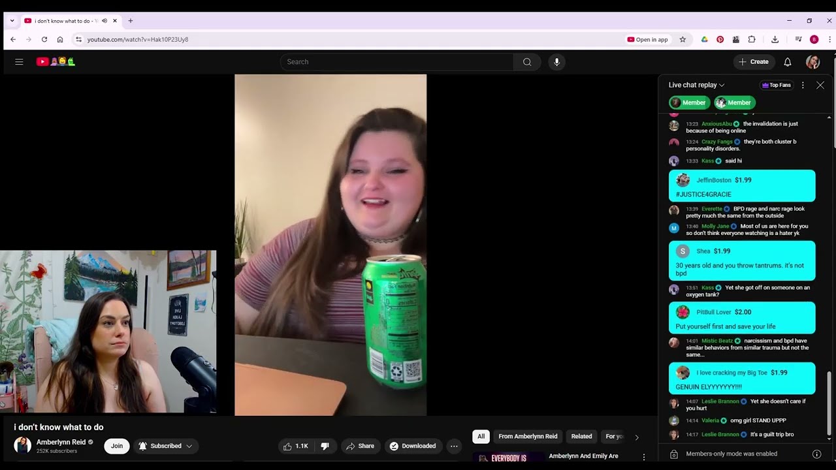Click the Join membership button
This screenshot has width=836, height=470.
[116, 446]
